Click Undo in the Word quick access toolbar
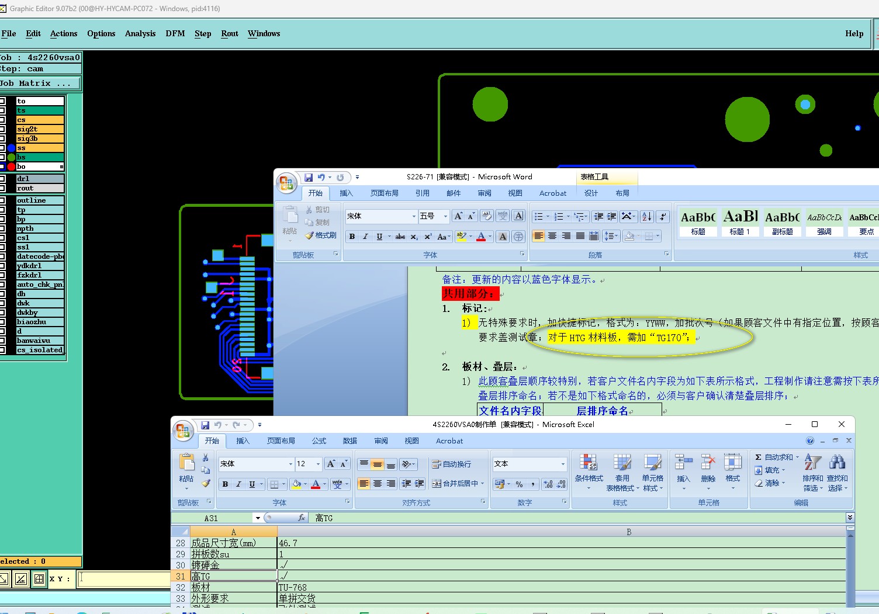This screenshot has width=879, height=614. point(321,177)
